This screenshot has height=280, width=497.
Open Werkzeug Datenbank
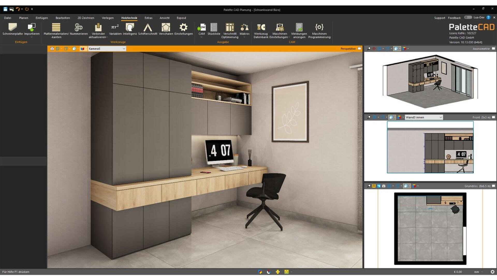coord(261,31)
